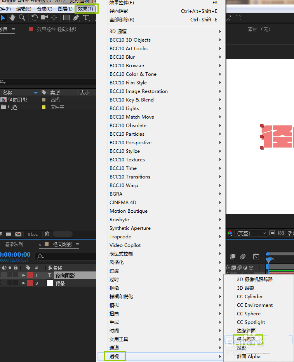This screenshot has height=362, width=294.
Task: Toggle solo switch for 径向阴影 layer
Action: pyautogui.click(x=10, y=275)
